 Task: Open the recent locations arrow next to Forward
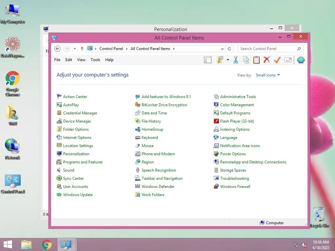pos(75,49)
